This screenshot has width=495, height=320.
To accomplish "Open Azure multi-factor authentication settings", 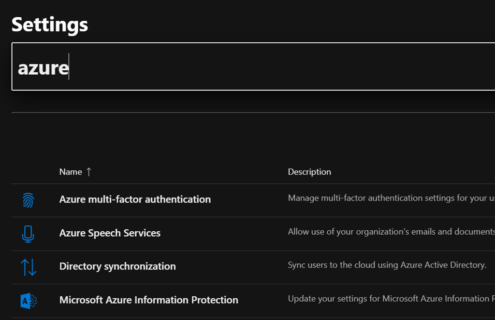I will (135, 200).
